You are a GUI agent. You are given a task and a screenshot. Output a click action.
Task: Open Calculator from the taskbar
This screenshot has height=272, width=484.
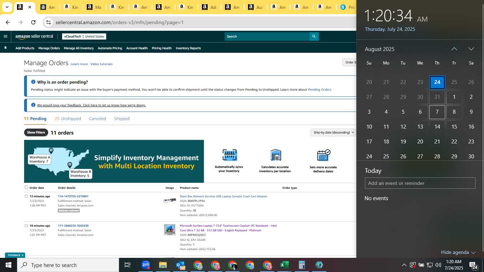302,265
